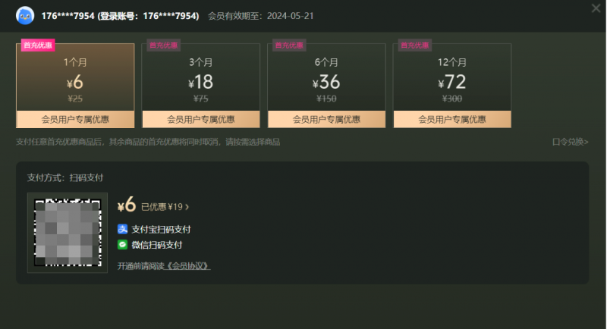Click the struck-through ¥300 original price
Viewport: 607px width, 329px height.
pos(452,99)
